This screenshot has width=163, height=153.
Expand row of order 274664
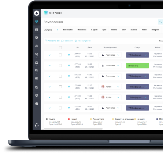pyautogui.click(x=49, y=87)
